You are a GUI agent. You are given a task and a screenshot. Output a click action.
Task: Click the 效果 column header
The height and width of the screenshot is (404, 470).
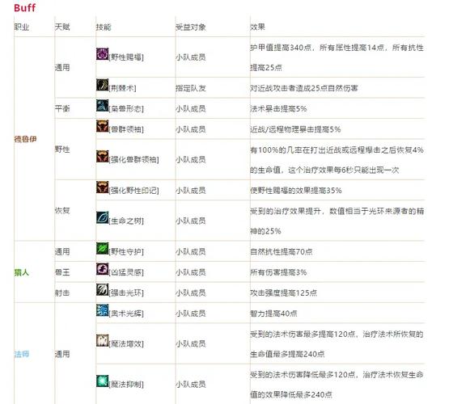coord(258,27)
